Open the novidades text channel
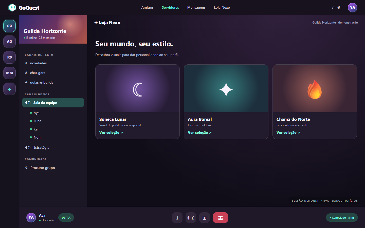The height and width of the screenshot is (228, 365). click(x=53, y=63)
